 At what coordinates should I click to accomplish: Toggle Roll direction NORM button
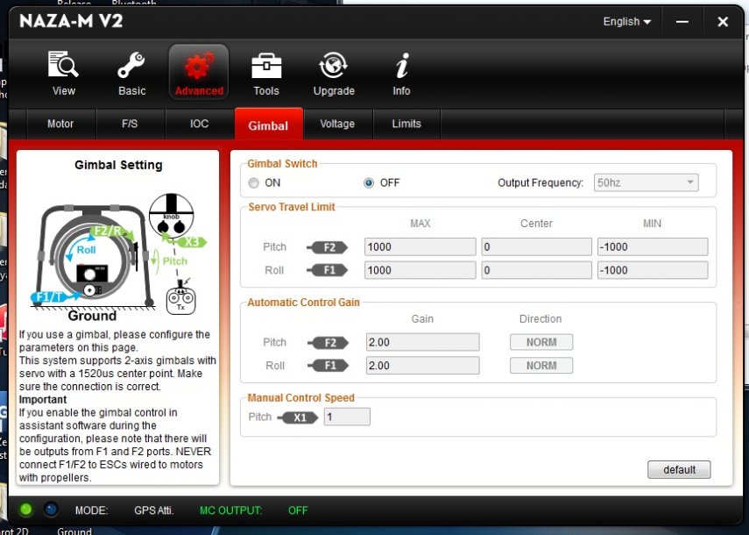(x=541, y=366)
